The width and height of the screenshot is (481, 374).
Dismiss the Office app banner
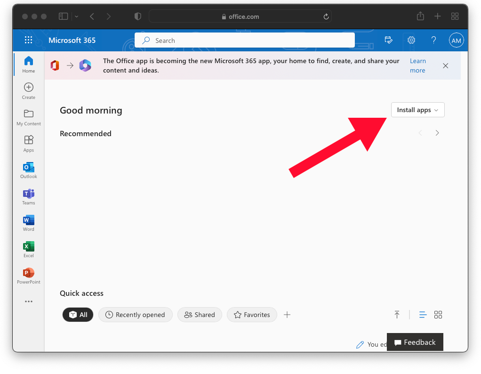point(445,65)
